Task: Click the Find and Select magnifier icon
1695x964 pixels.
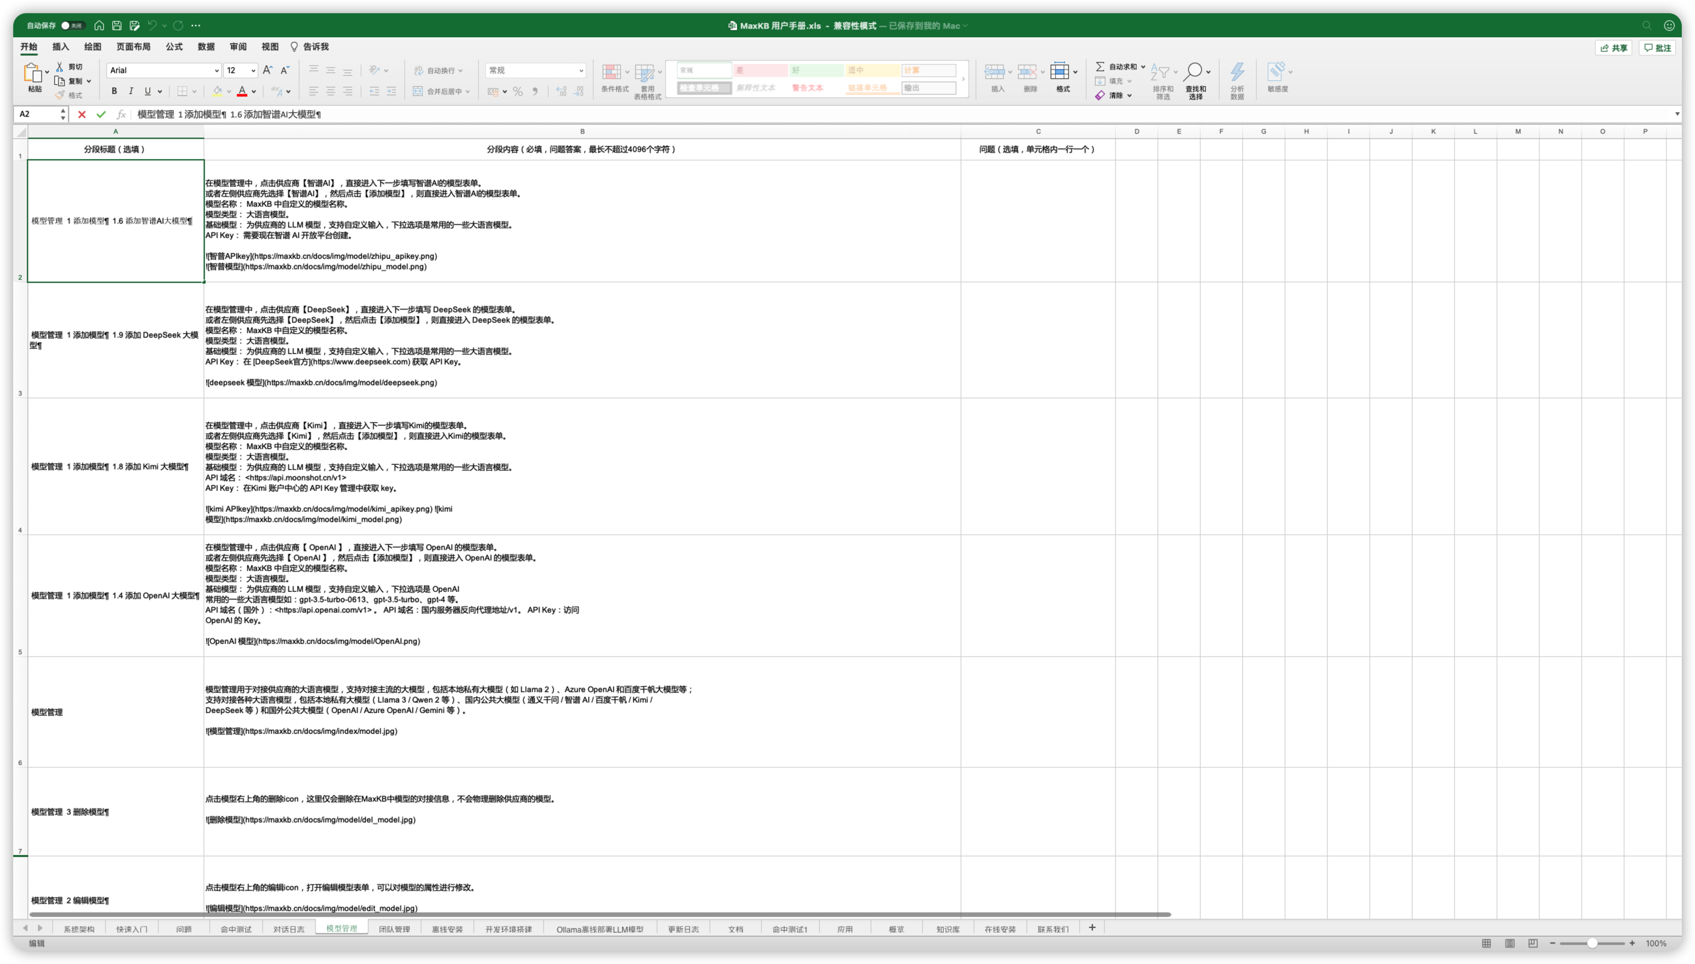Action: click(1193, 72)
